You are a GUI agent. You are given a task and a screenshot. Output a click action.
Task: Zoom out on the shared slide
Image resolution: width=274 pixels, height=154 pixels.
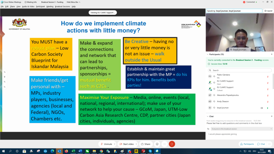[x=5, y=87]
